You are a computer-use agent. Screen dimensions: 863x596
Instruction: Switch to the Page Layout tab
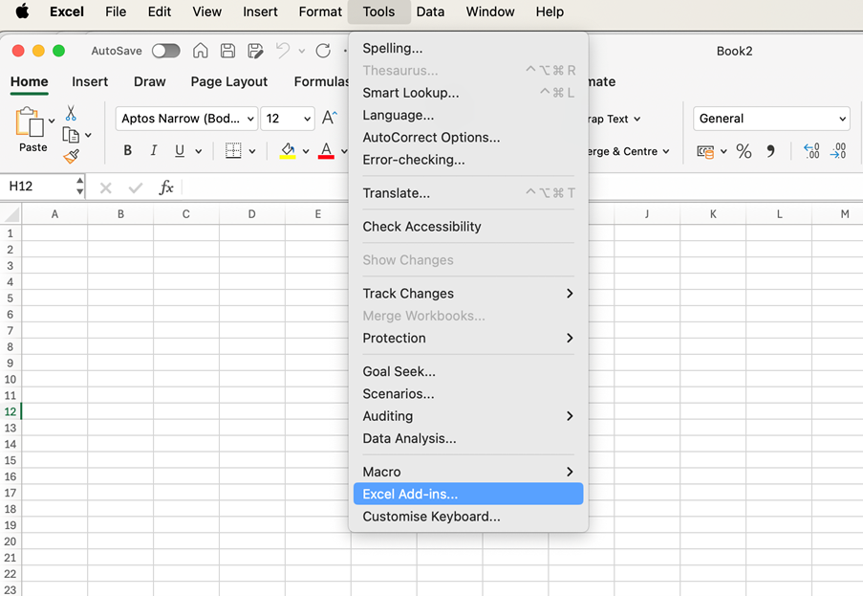click(x=228, y=81)
